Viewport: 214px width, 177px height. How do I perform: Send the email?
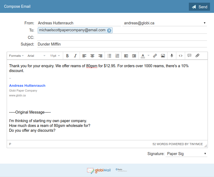tap(199, 7)
